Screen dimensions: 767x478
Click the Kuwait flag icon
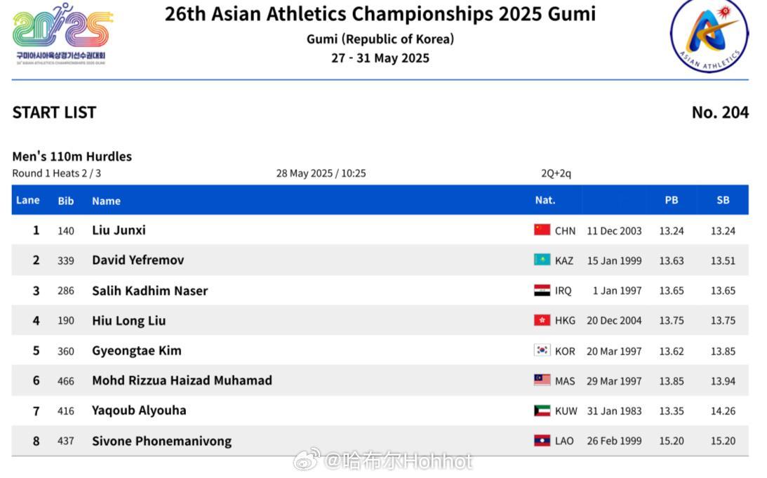click(x=542, y=411)
